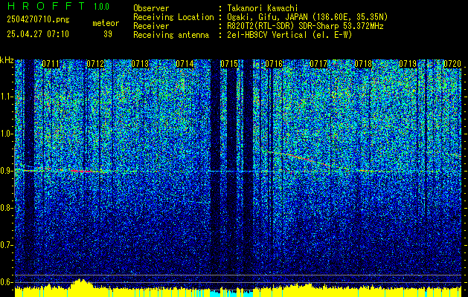
Task: Click the 0719 time marker
Action: (408, 64)
